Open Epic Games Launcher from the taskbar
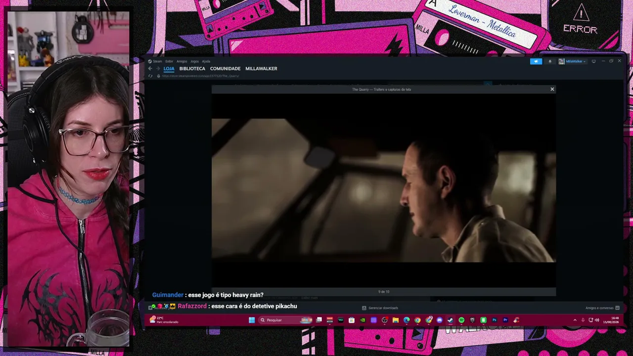 472,320
